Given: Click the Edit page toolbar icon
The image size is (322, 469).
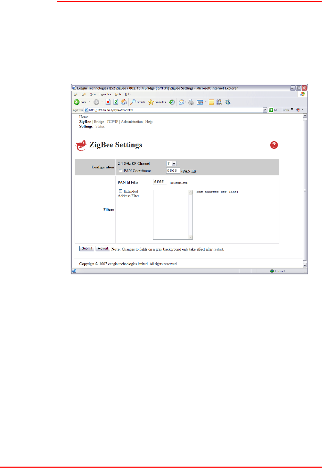Looking at the screenshot, I should pos(200,102).
